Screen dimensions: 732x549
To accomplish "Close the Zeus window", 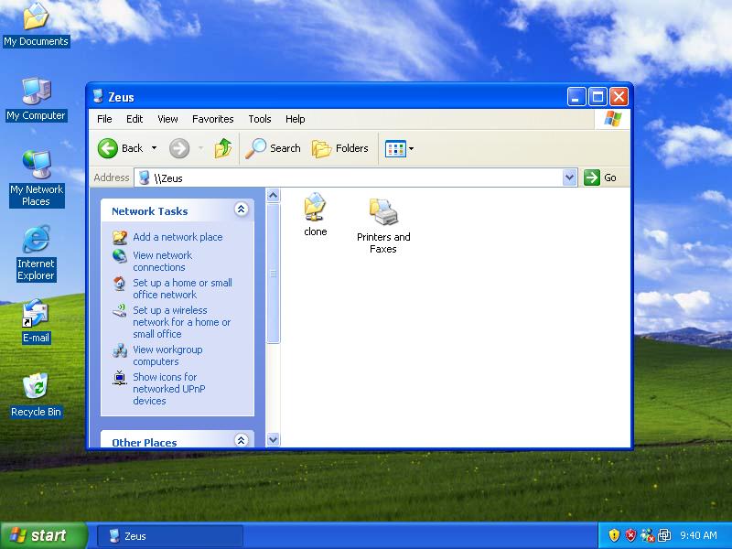I will click(x=619, y=97).
